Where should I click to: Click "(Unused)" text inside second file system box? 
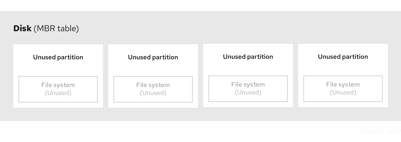pos(153,93)
